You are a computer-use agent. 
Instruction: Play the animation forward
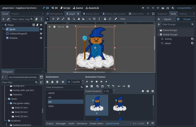pos(106,82)
